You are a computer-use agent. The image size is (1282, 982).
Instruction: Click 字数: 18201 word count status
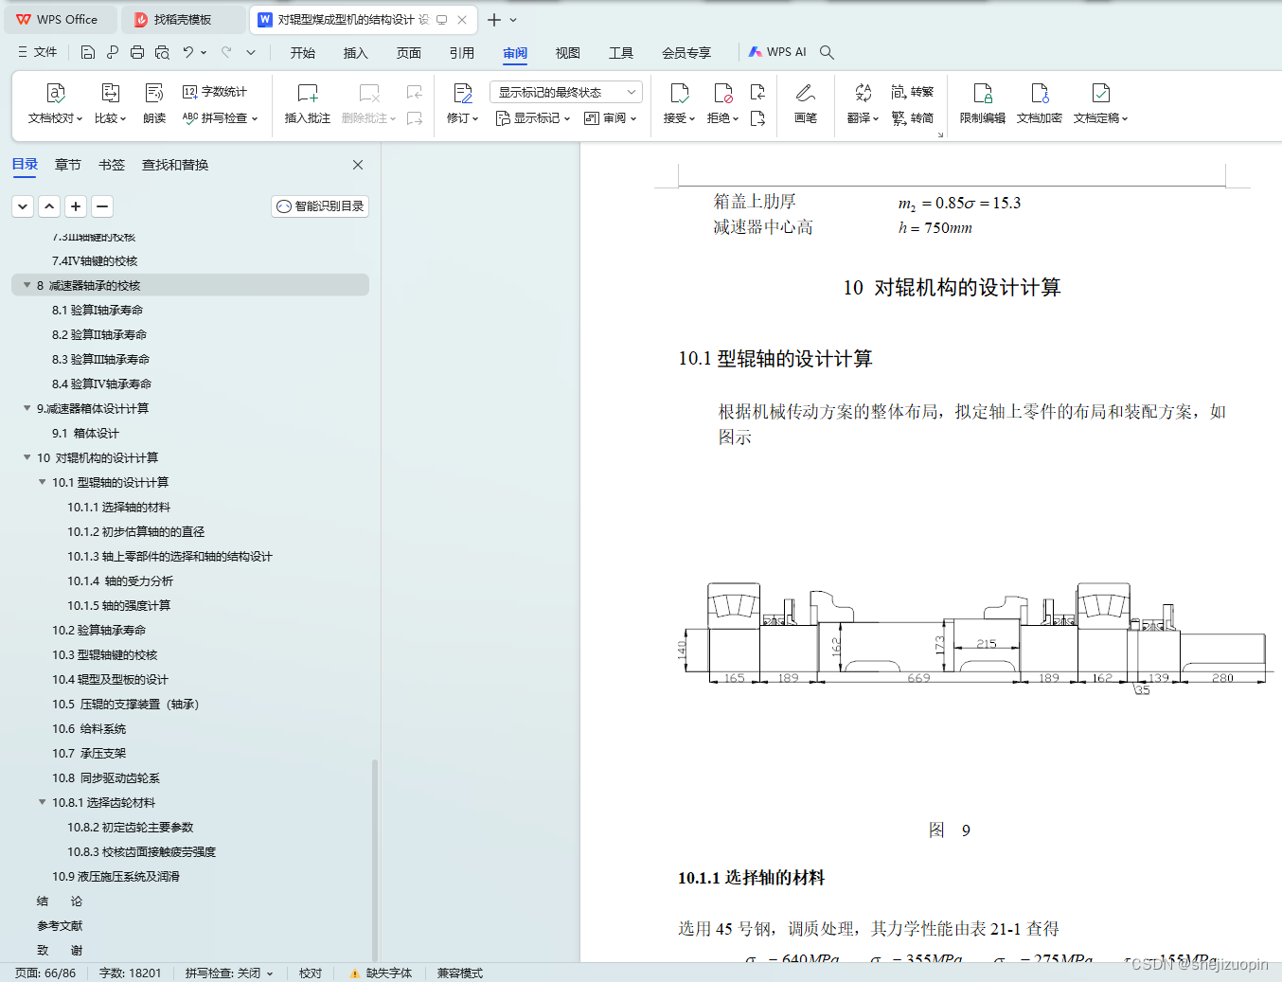tap(131, 973)
